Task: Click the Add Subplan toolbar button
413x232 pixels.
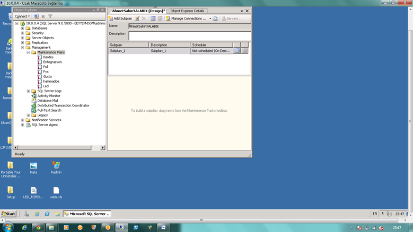Action: click(x=120, y=19)
